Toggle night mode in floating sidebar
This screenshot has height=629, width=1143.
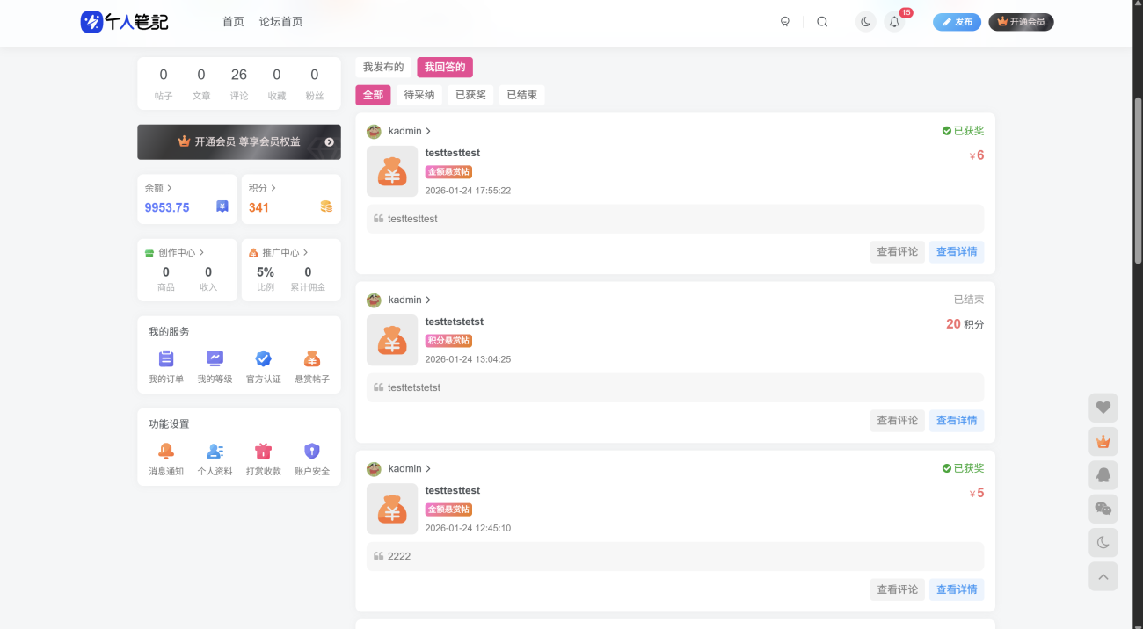pyautogui.click(x=1103, y=543)
